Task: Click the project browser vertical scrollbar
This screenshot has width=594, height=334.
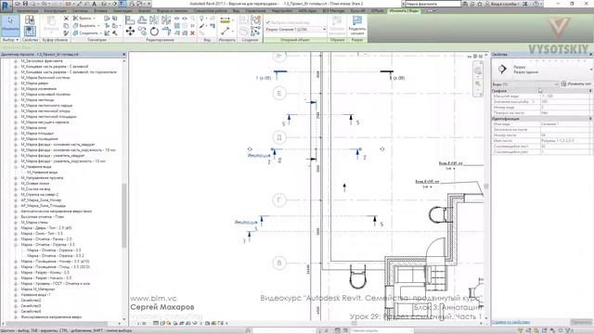Action: [x=123, y=215]
